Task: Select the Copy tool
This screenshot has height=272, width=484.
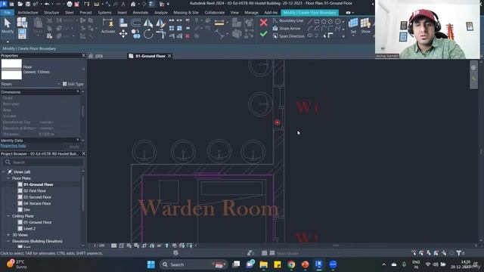Action: [x=135, y=34]
